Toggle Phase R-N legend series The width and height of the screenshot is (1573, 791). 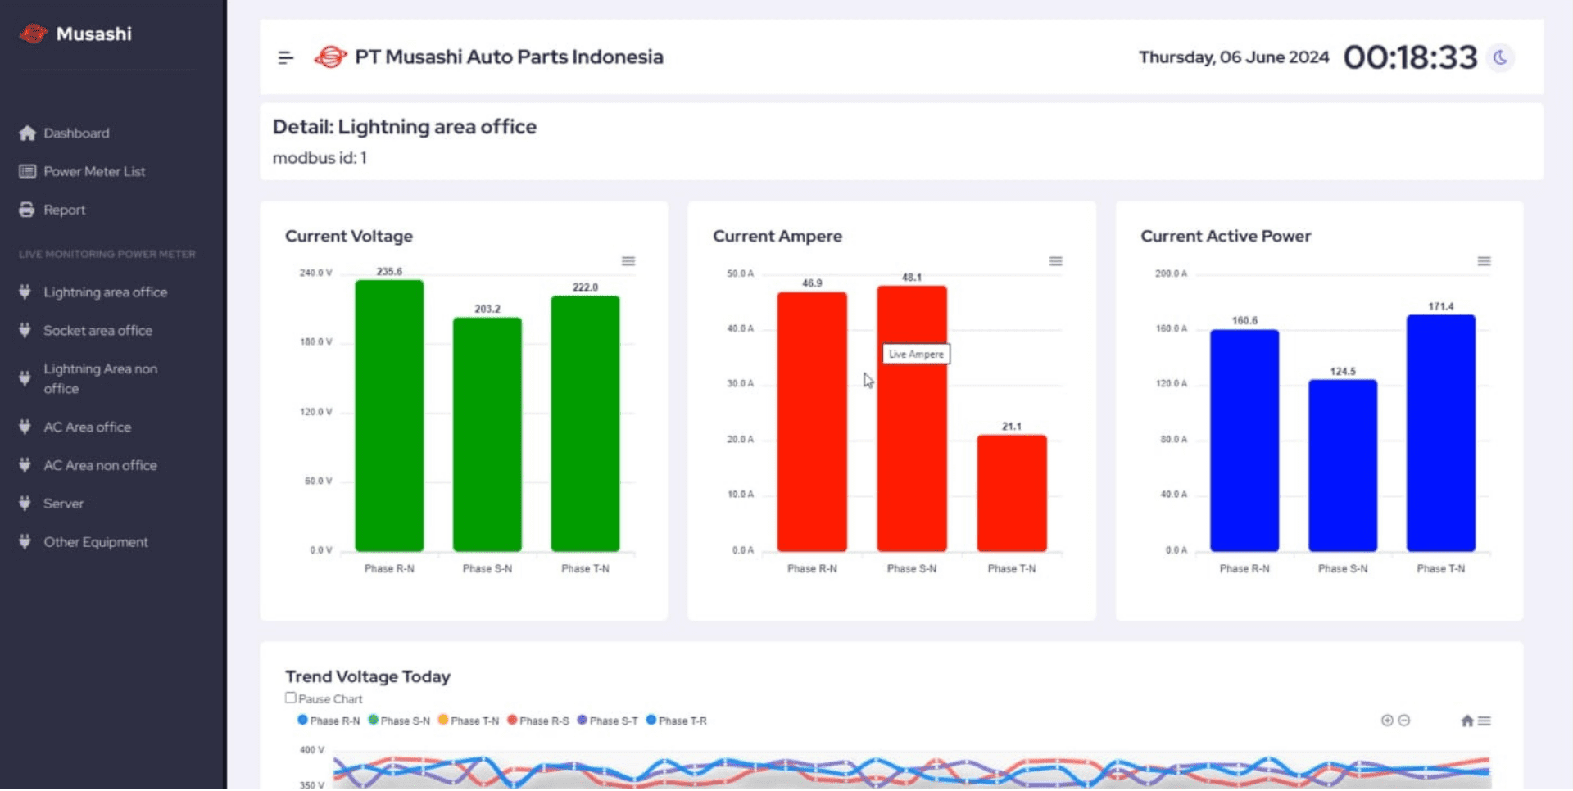point(329,721)
